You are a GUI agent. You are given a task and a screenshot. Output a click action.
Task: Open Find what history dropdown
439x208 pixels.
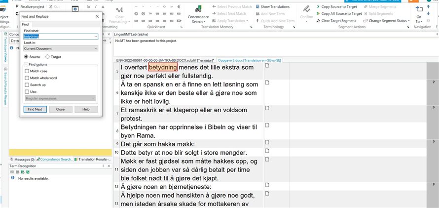click(96, 37)
